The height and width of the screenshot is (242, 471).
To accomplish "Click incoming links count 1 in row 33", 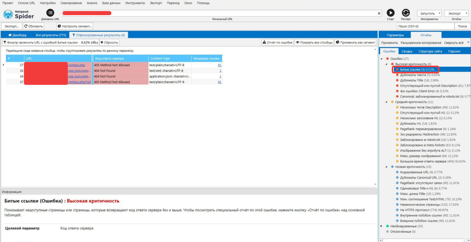I will click(x=220, y=71).
